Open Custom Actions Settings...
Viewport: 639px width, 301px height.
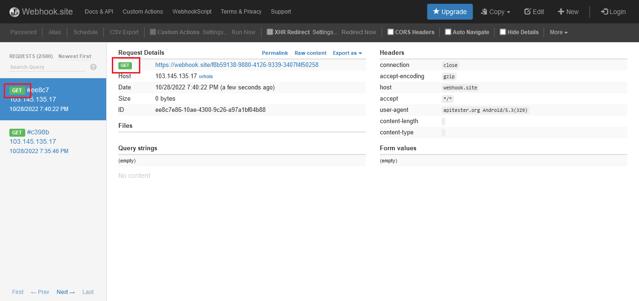[215, 32]
